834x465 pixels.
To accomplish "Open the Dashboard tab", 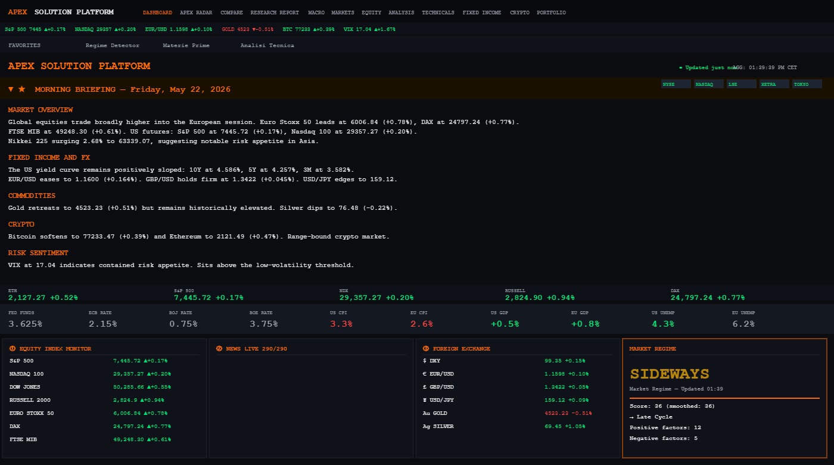I will [157, 13].
